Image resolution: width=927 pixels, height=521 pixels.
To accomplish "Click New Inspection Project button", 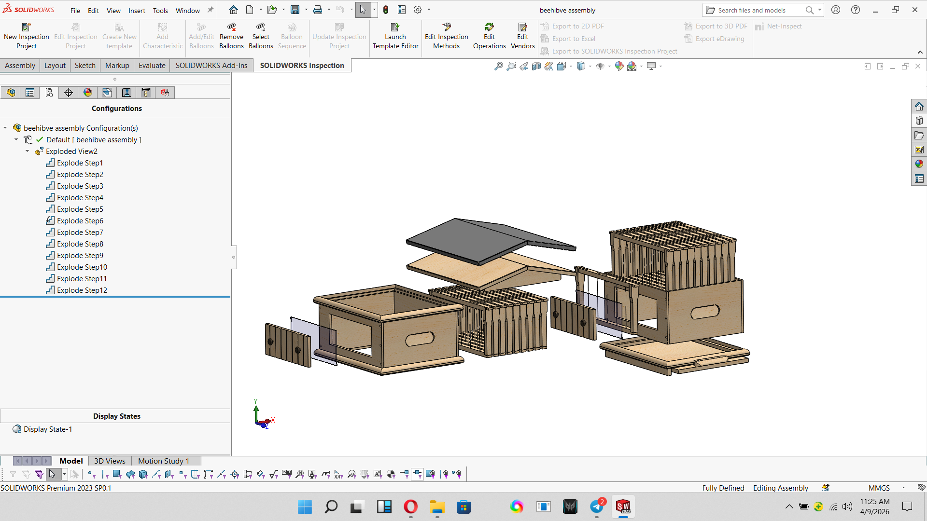I will (27, 36).
